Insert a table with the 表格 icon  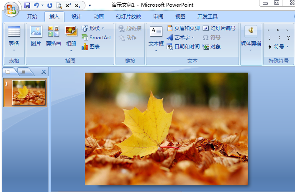14,32
